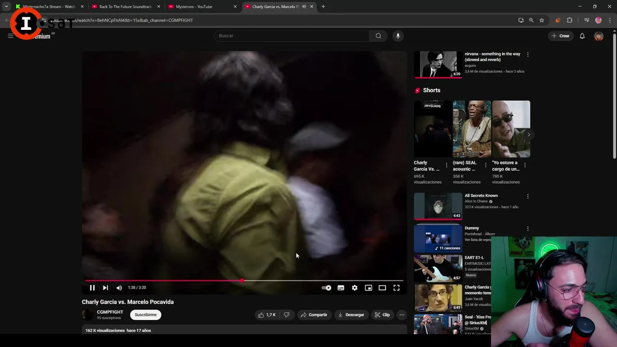Click the install app icon in address bar

pyautogui.click(x=521, y=20)
